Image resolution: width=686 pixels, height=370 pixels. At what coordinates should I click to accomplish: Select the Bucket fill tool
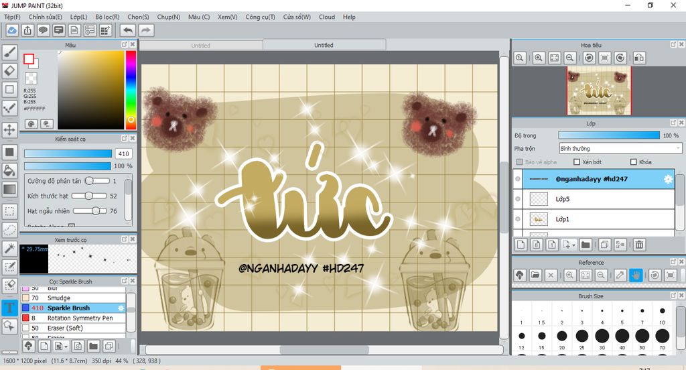[9, 170]
